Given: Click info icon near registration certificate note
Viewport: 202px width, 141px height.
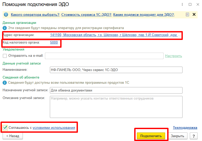Looking at the screenshot, I should tap(5, 28).
